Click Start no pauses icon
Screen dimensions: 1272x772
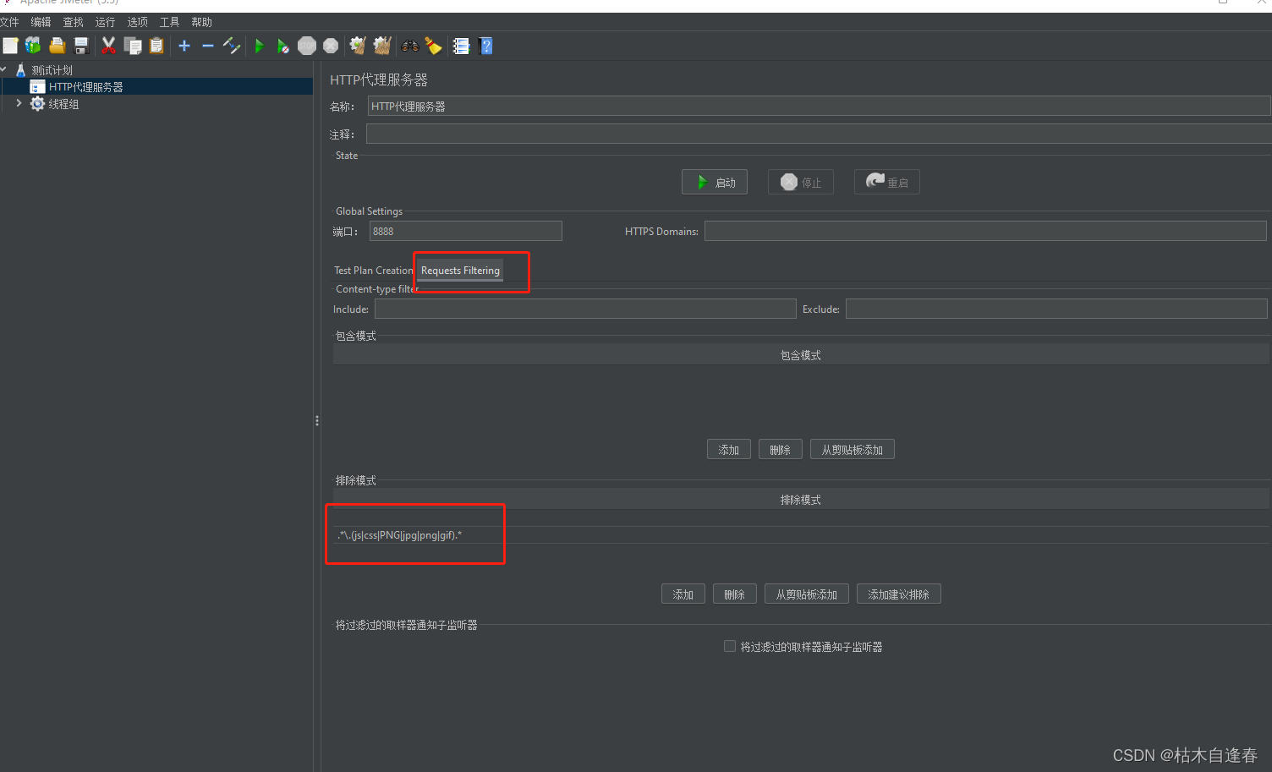point(282,46)
